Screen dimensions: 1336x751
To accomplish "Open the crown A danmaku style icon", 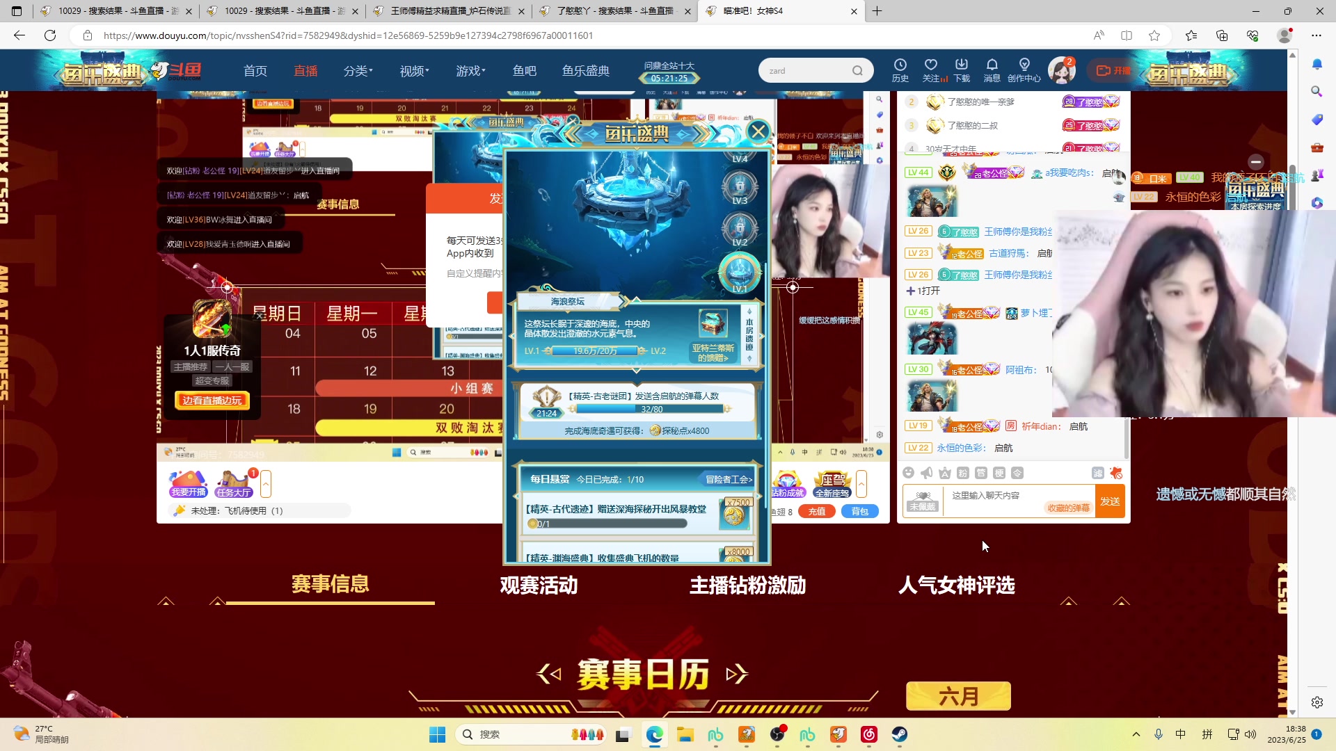I will click(x=944, y=473).
